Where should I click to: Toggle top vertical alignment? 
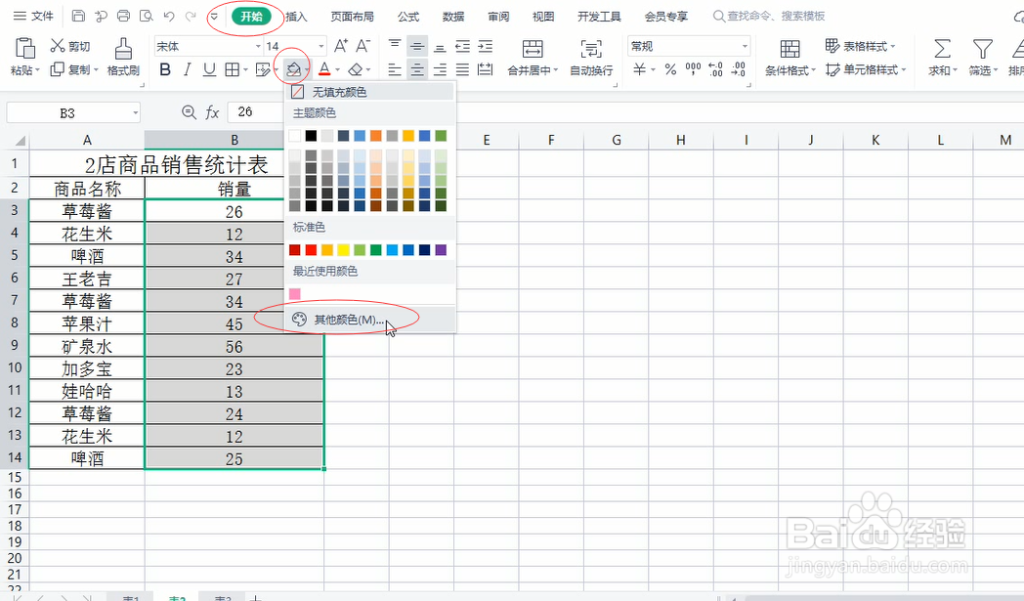click(x=395, y=46)
